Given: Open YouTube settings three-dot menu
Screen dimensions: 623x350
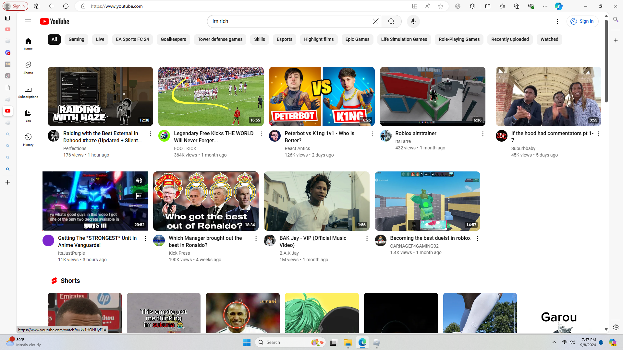Looking at the screenshot, I should point(557,21).
